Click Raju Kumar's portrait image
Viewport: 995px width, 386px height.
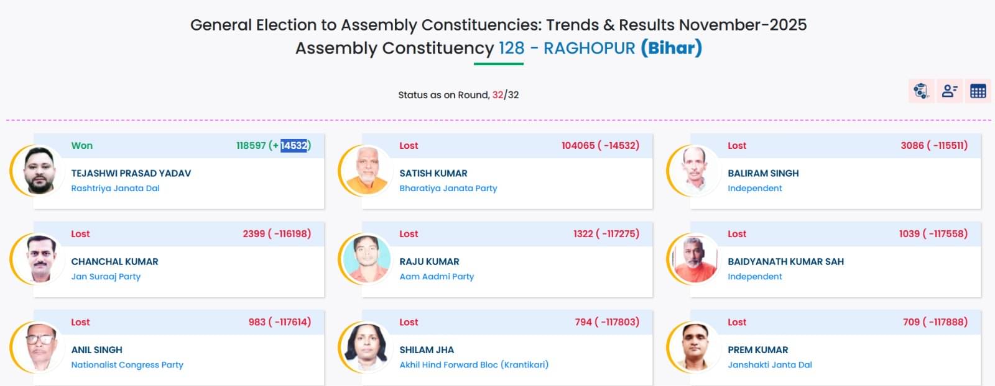368,259
